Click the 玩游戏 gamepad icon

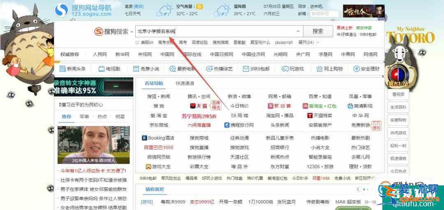click(x=284, y=68)
